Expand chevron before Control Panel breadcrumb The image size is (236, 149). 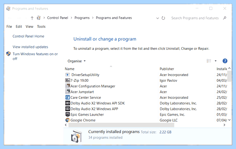[44, 18]
